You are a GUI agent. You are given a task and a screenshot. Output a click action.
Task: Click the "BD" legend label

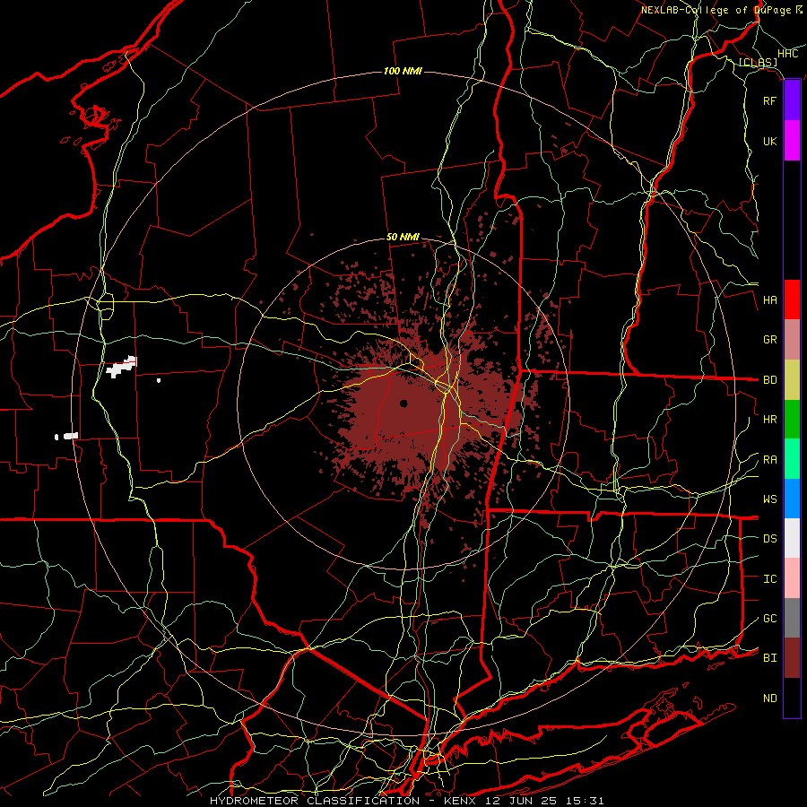click(769, 380)
